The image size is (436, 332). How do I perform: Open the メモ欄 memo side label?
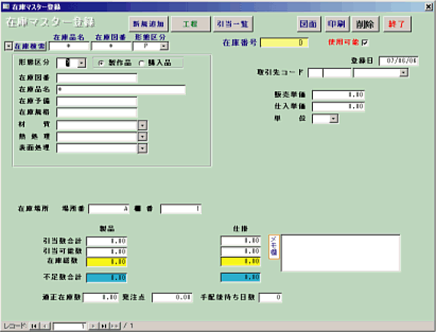(274, 247)
